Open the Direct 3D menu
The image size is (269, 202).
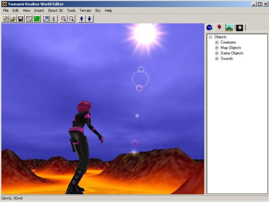tap(55, 11)
